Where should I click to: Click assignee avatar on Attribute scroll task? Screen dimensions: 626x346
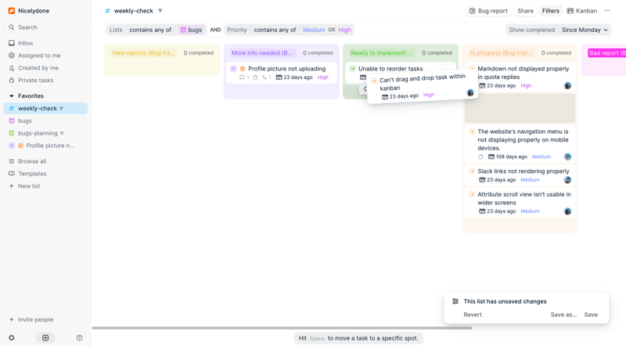click(567, 211)
